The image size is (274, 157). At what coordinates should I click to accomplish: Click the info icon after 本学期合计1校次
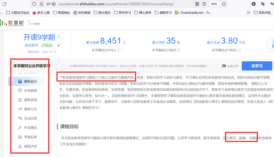tap(179, 50)
